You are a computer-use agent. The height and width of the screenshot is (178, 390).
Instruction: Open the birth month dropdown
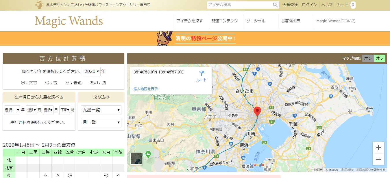(x=31, y=110)
